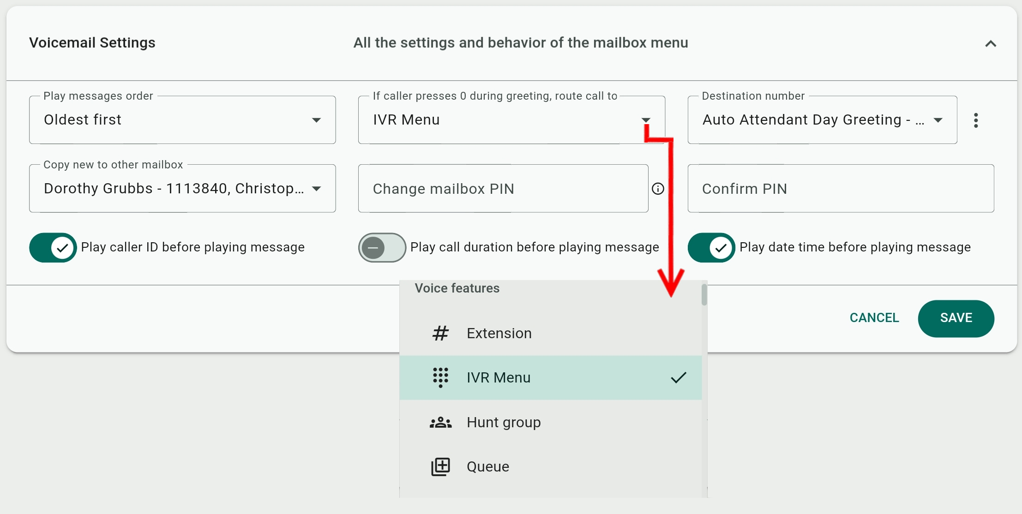Click the info icon beside mailbox PIN
This screenshot has width=1022, height=514.
(658, 189)
